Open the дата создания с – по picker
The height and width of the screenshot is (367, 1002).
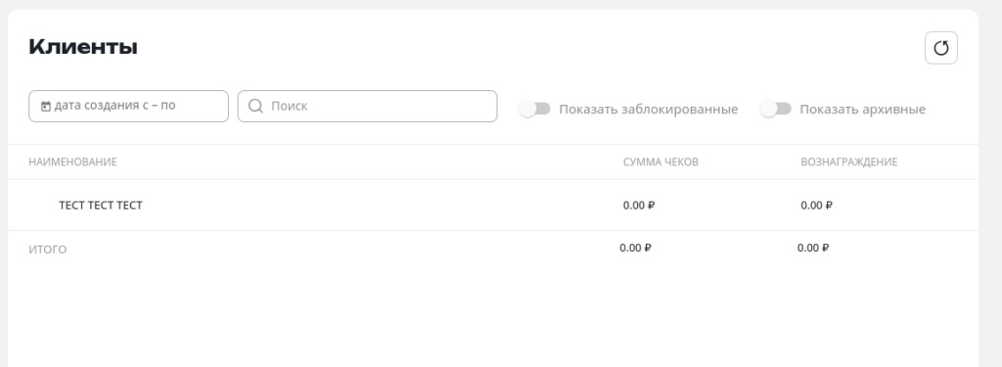128,106
